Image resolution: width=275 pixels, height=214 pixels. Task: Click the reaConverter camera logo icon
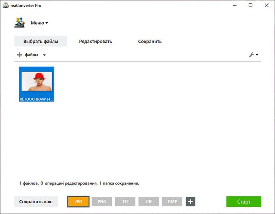(19, 23)
